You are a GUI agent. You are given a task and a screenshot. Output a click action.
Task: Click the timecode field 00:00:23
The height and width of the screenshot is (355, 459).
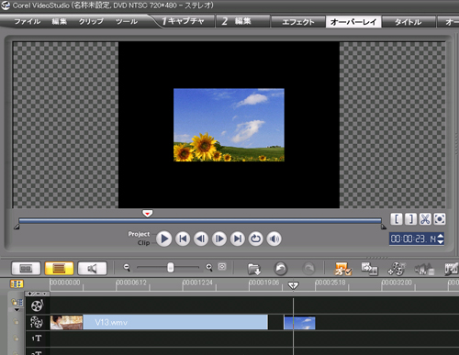click(412, 239)
